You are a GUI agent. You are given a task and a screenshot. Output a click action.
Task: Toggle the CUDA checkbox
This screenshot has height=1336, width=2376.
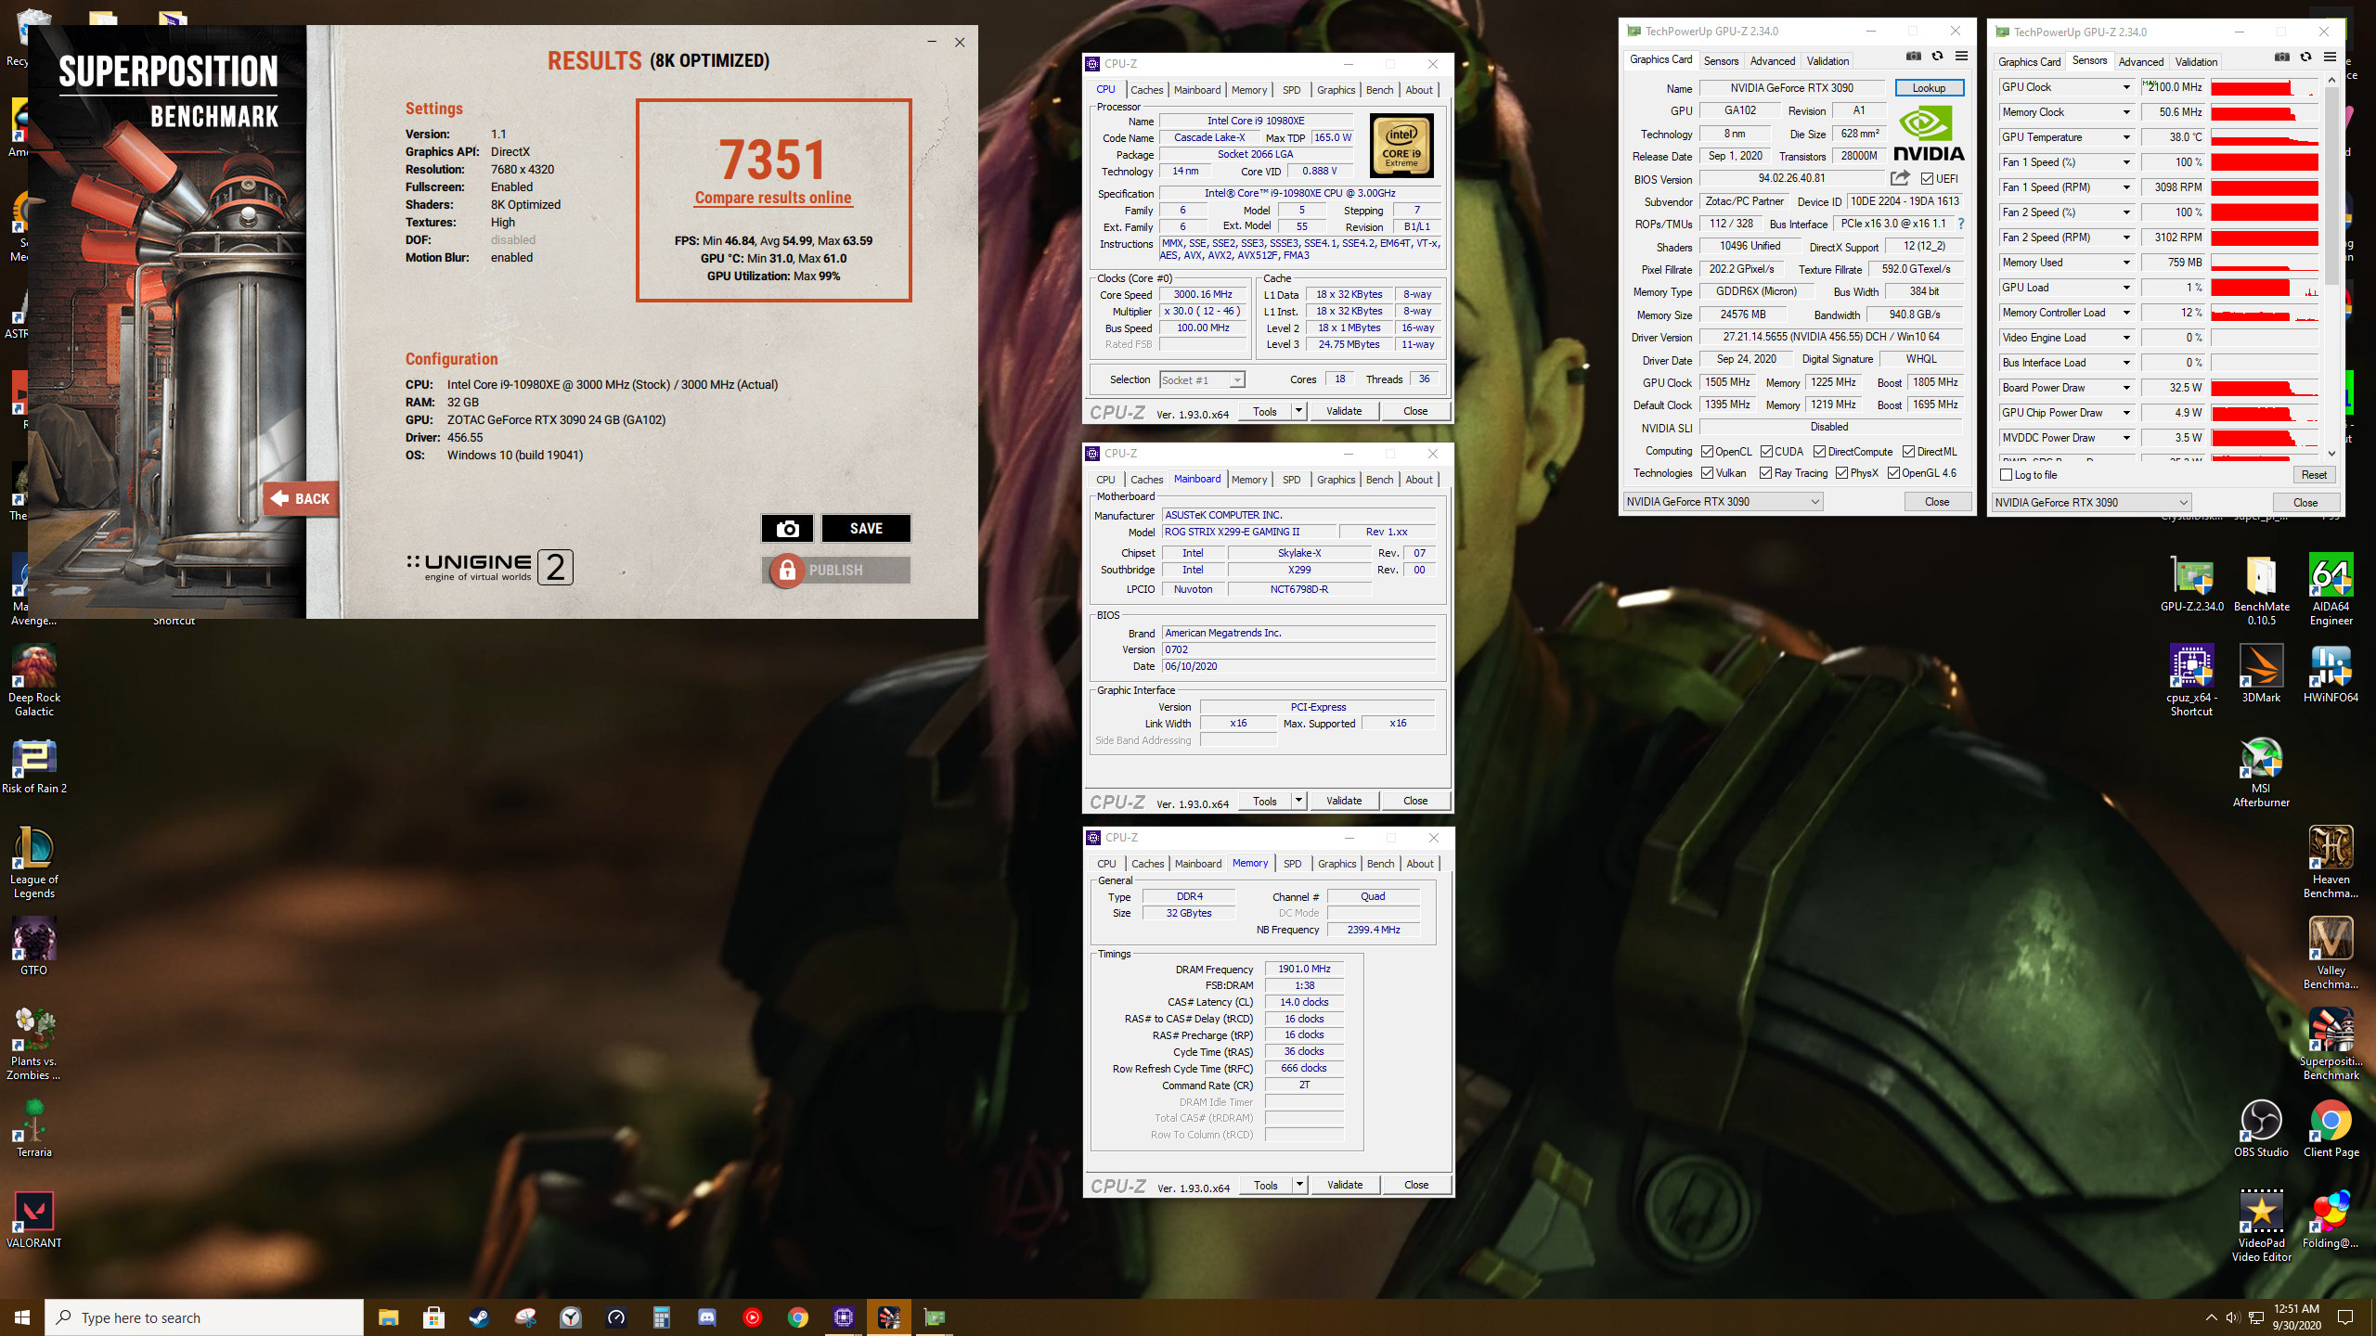tap(1766, 452)
